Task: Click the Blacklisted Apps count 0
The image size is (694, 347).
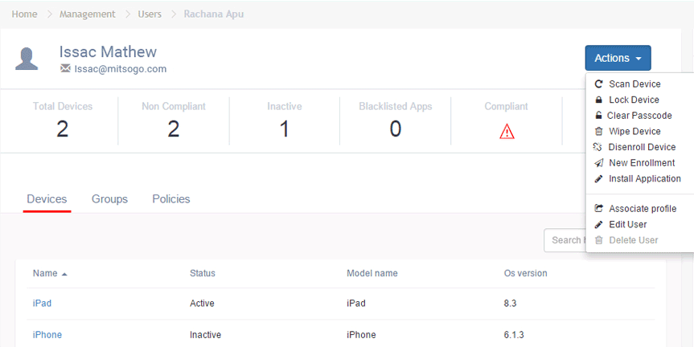Action: [395, 129]
